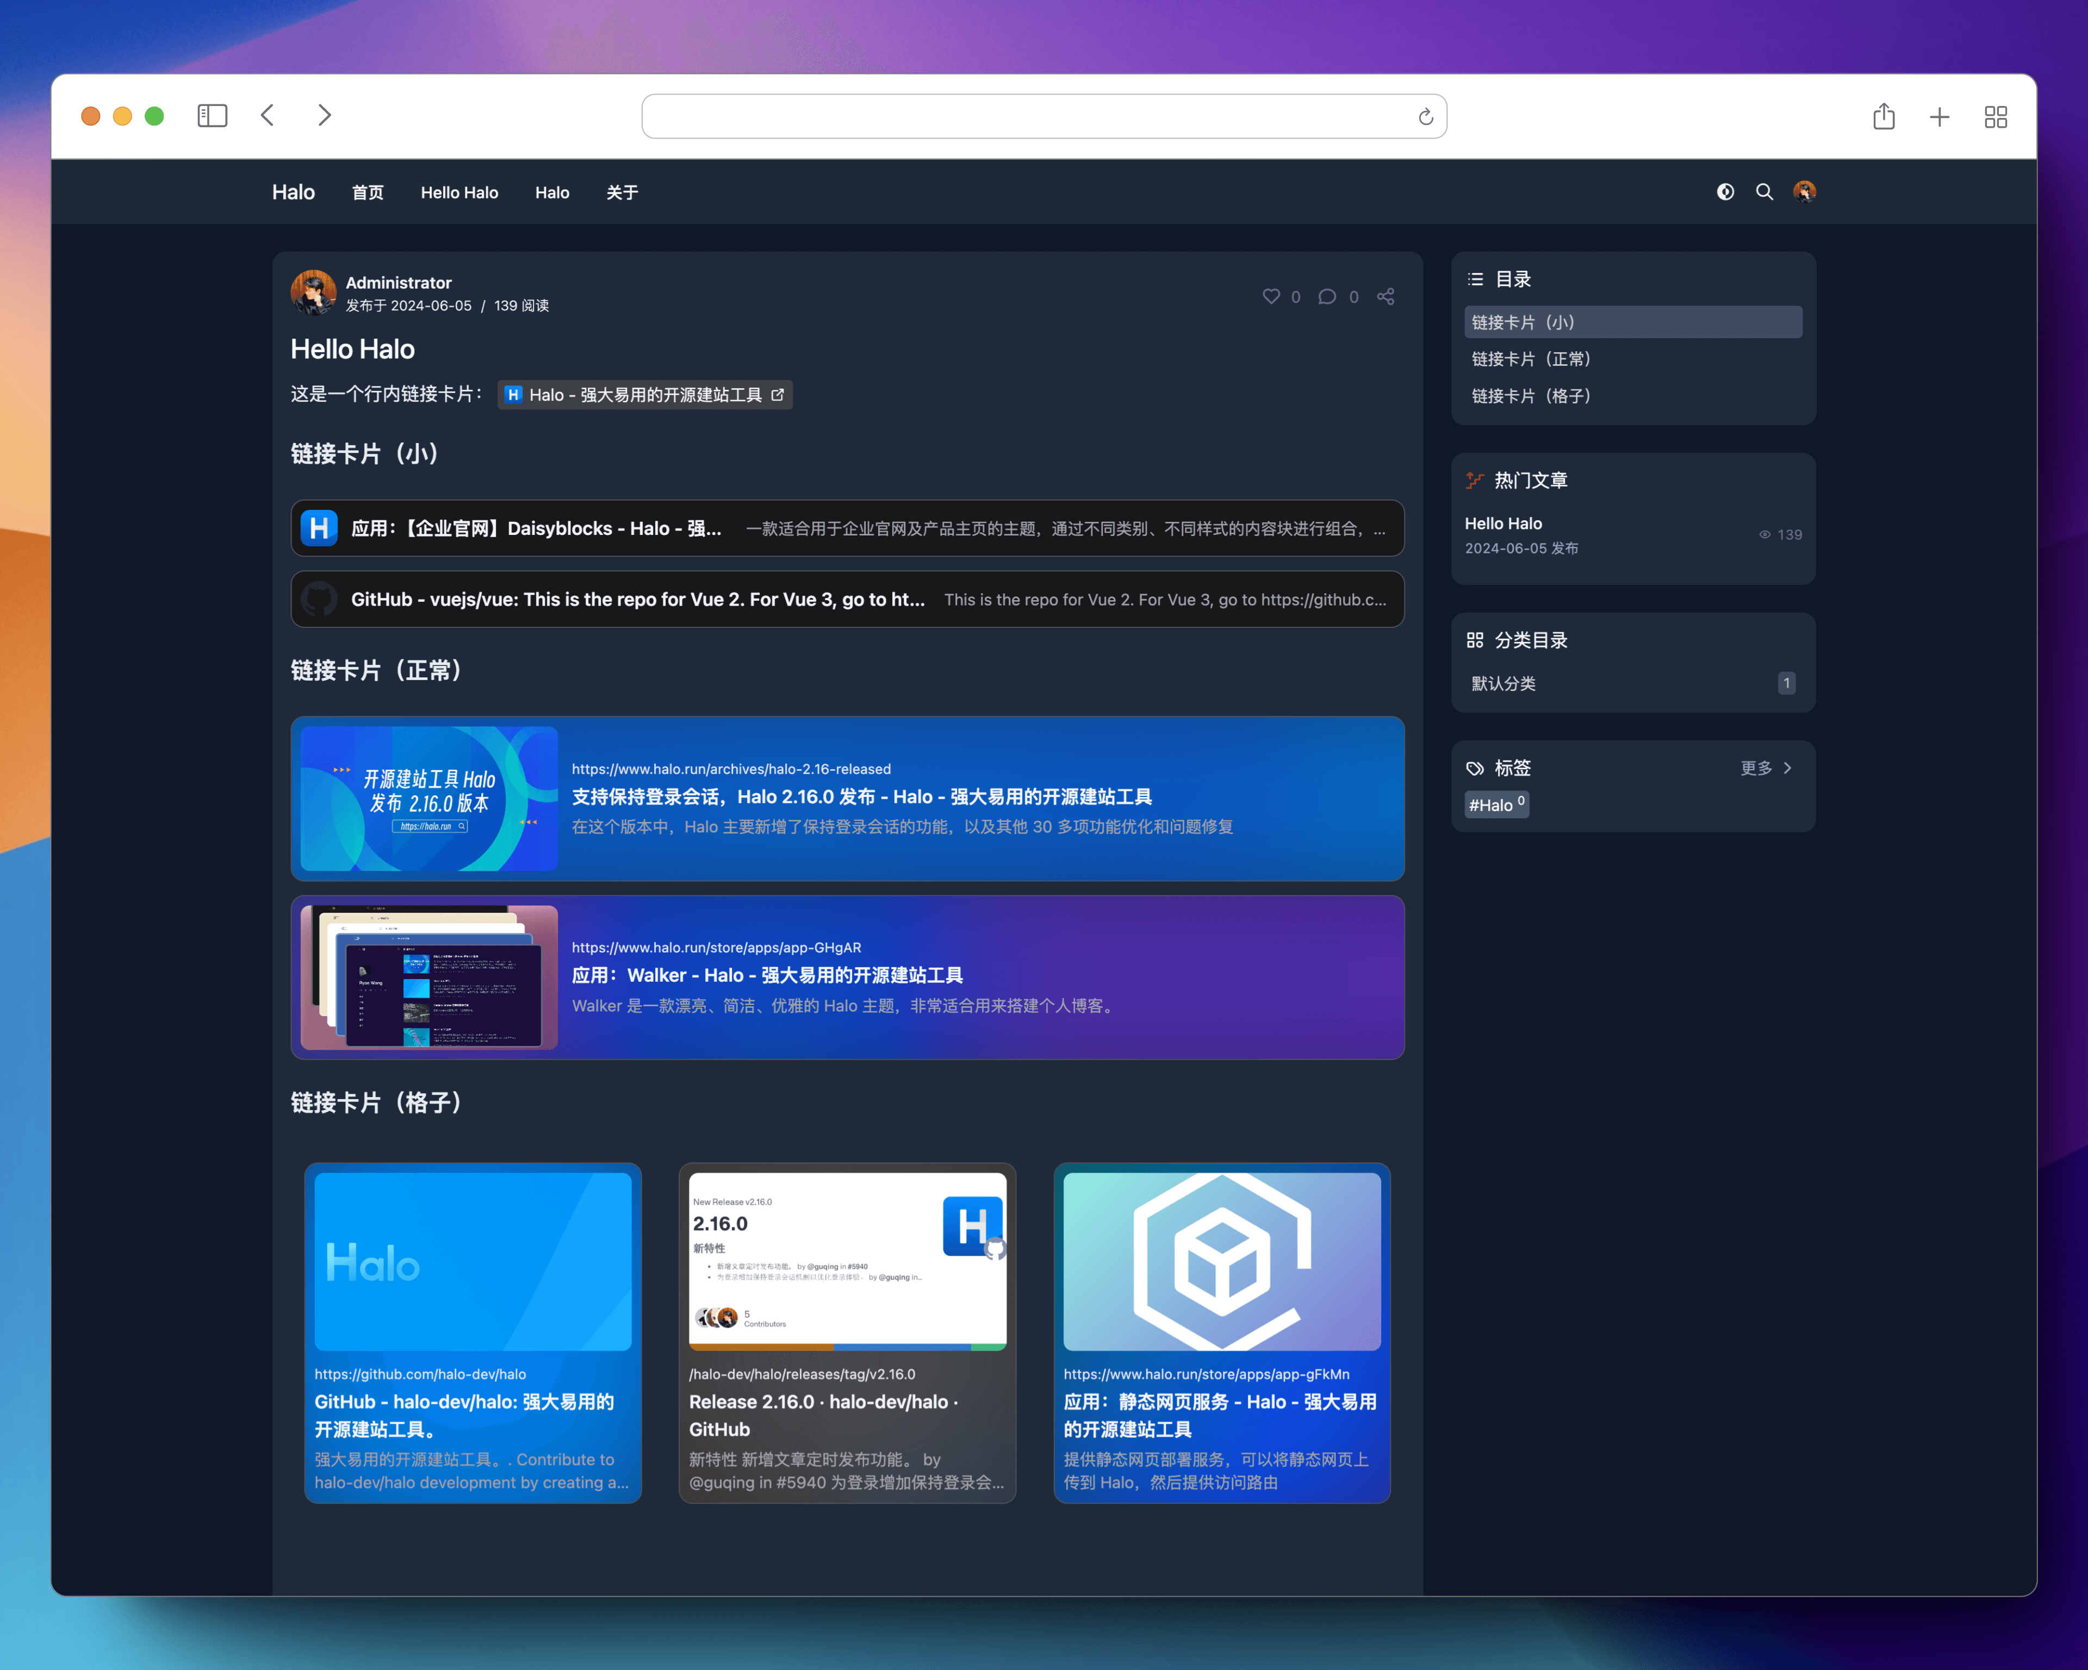The width and height of the screenshot is (2088, 1670).
Task: Jump to 链接卡片（格子）in the table of contents
Action: coord(1531,396)
